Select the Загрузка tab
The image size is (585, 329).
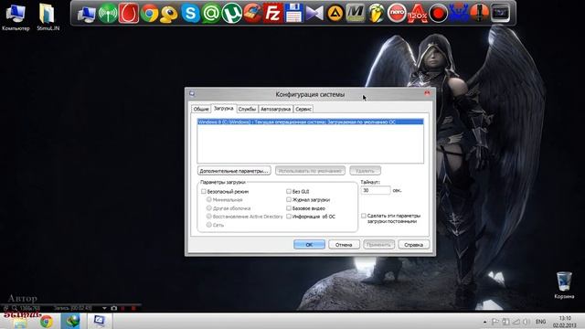[x=223, y=108]
